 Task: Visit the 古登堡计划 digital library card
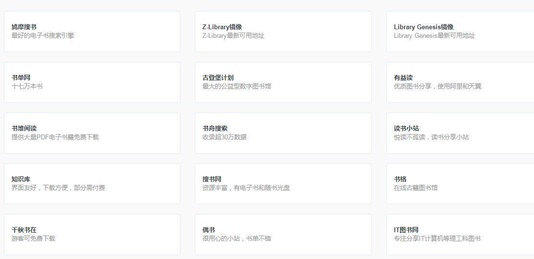[x=283, y=82]
